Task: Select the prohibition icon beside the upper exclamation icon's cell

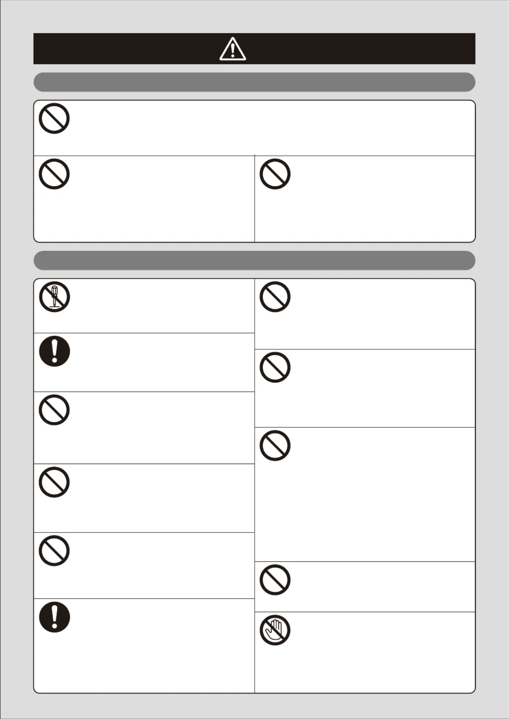Action: [x=275, y=367]
